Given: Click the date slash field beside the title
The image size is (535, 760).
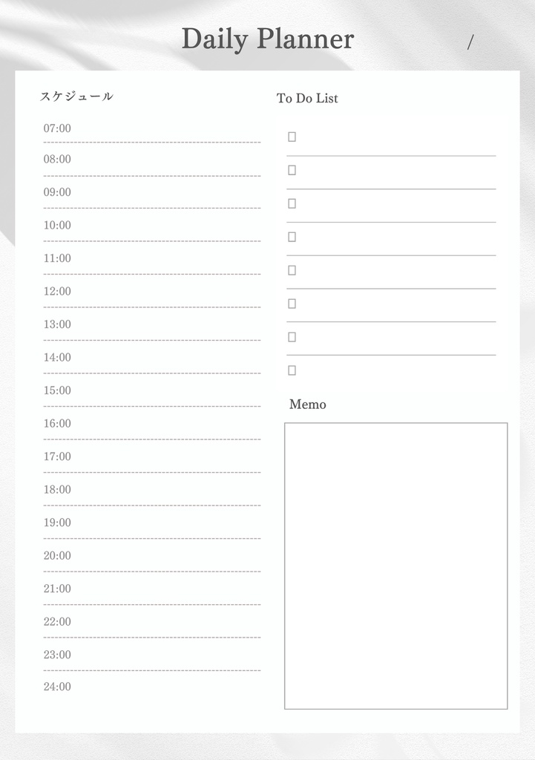Looking at the screenshot, I should [470, 44].
